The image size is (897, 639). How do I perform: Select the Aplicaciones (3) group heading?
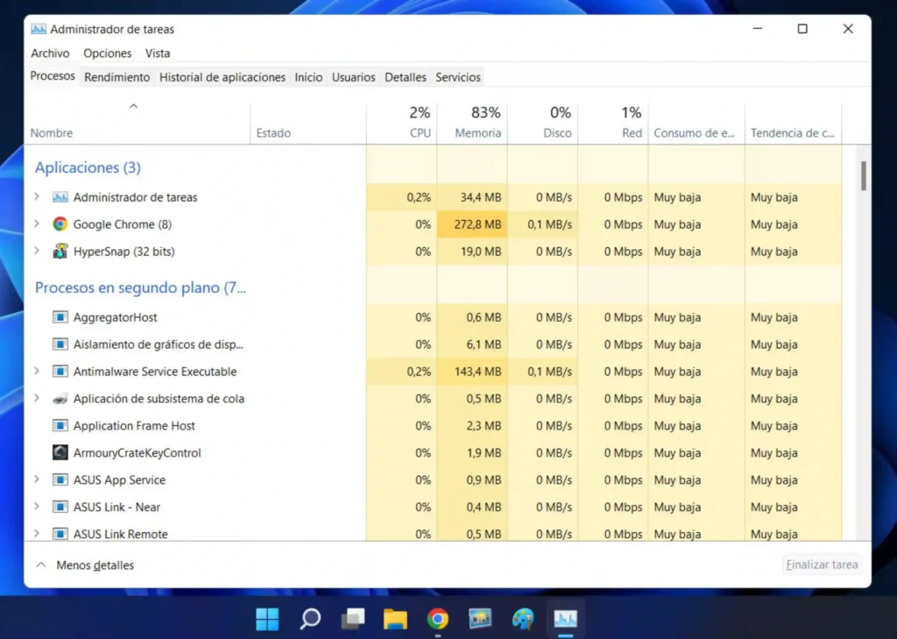click(88, 167)
